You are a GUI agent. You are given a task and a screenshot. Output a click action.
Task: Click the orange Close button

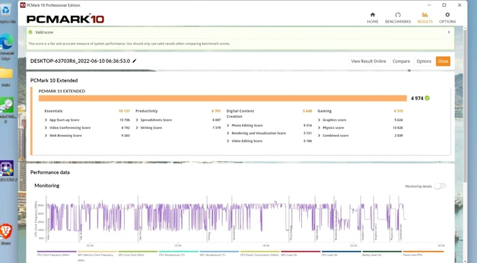tap(443, 61)
